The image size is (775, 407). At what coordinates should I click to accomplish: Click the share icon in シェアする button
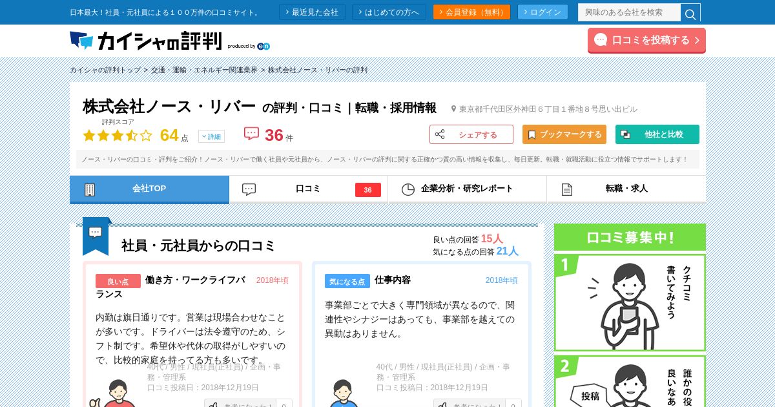[x=440, y=134]
